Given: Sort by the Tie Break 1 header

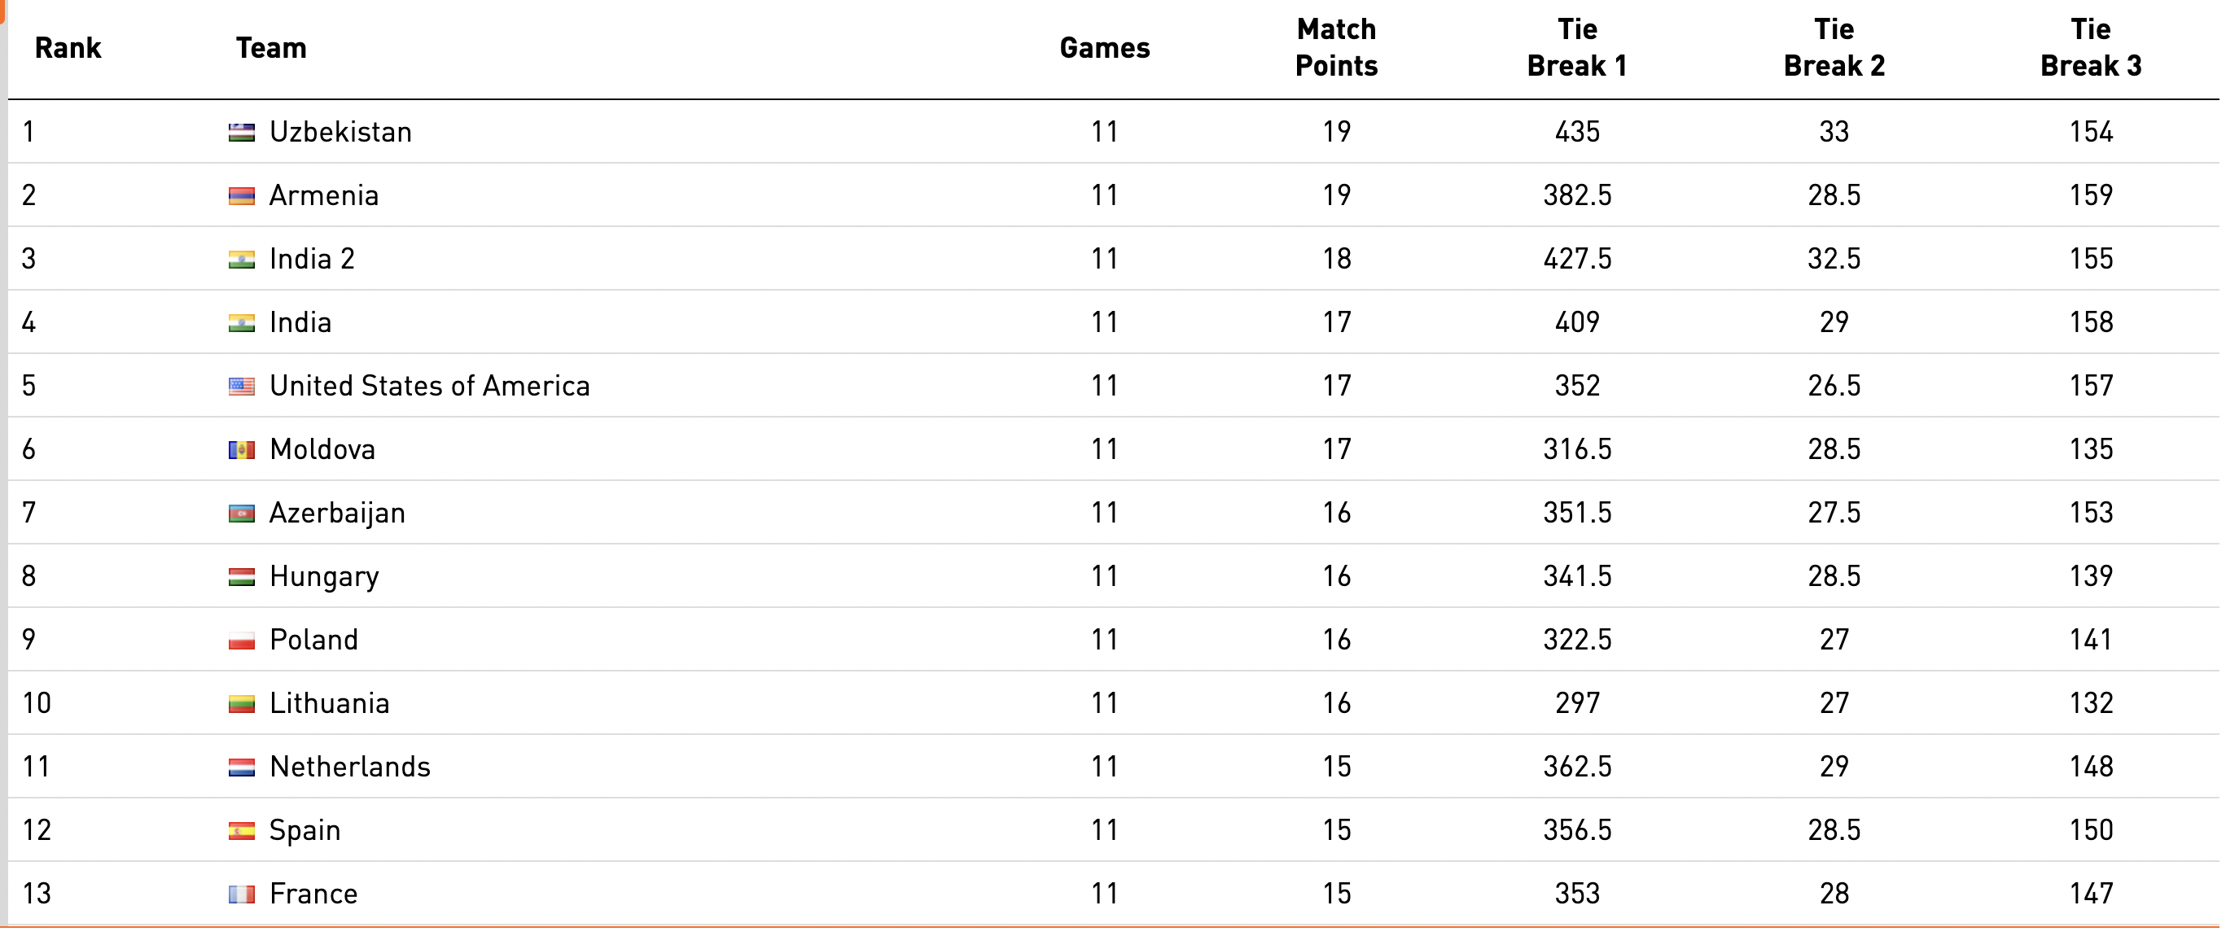Looking at the screenshot, I should click(1577, 47).
